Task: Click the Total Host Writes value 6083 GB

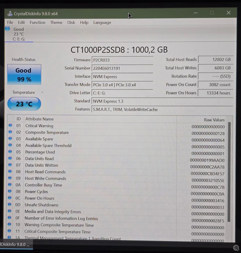Action: (x=216, y=68)
